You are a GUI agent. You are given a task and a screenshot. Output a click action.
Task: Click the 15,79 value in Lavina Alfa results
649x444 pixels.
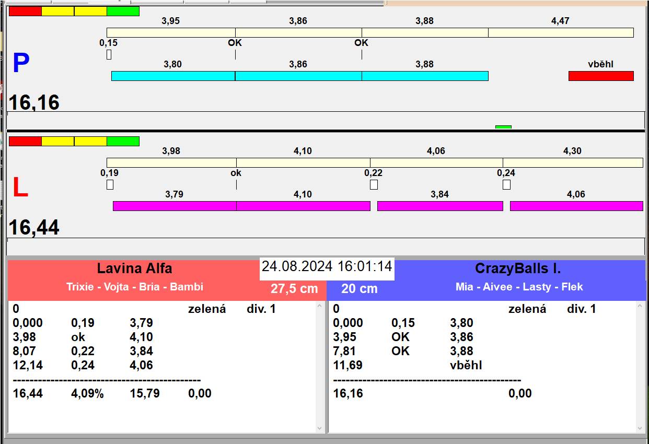pos(145,393)
